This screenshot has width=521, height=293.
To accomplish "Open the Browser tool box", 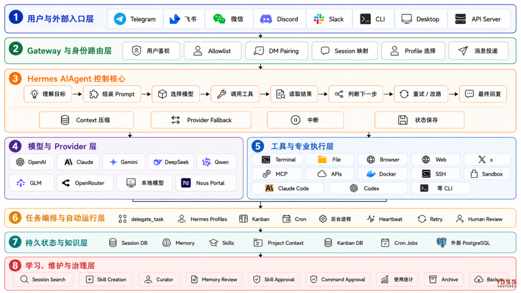I will (x=383, y=160).
